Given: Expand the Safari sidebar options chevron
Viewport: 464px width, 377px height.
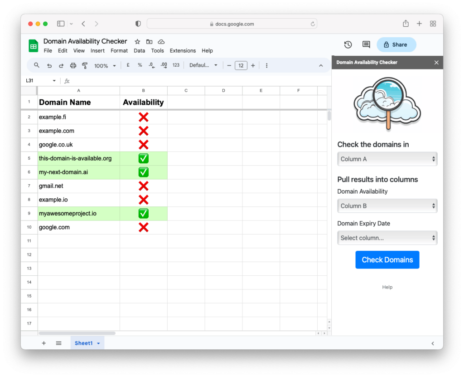Looking at the screenshot, I should [x=71, y=24].
